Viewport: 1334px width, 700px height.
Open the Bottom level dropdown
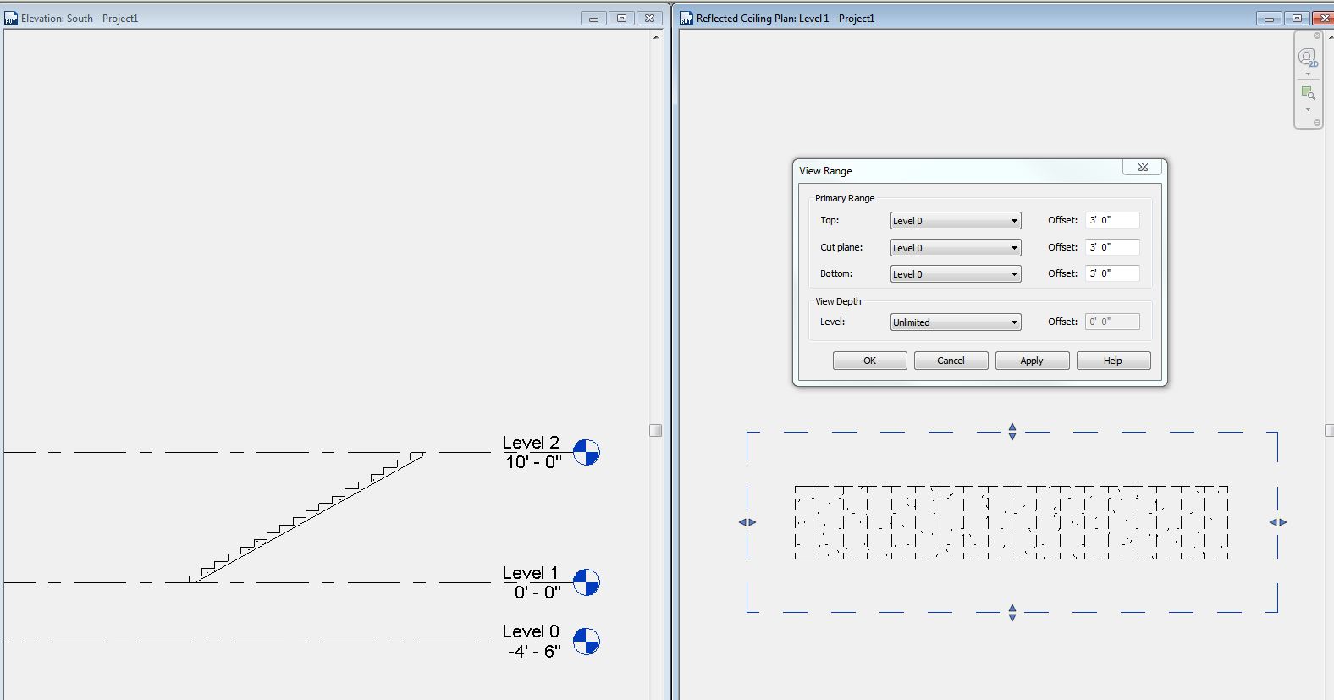[956, 274]
